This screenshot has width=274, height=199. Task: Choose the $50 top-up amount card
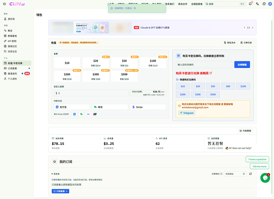pyautogui.click(x=124, y=63)
